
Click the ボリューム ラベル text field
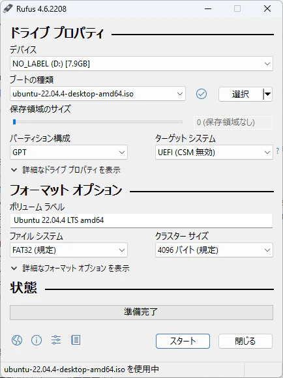tap(141, 220)
